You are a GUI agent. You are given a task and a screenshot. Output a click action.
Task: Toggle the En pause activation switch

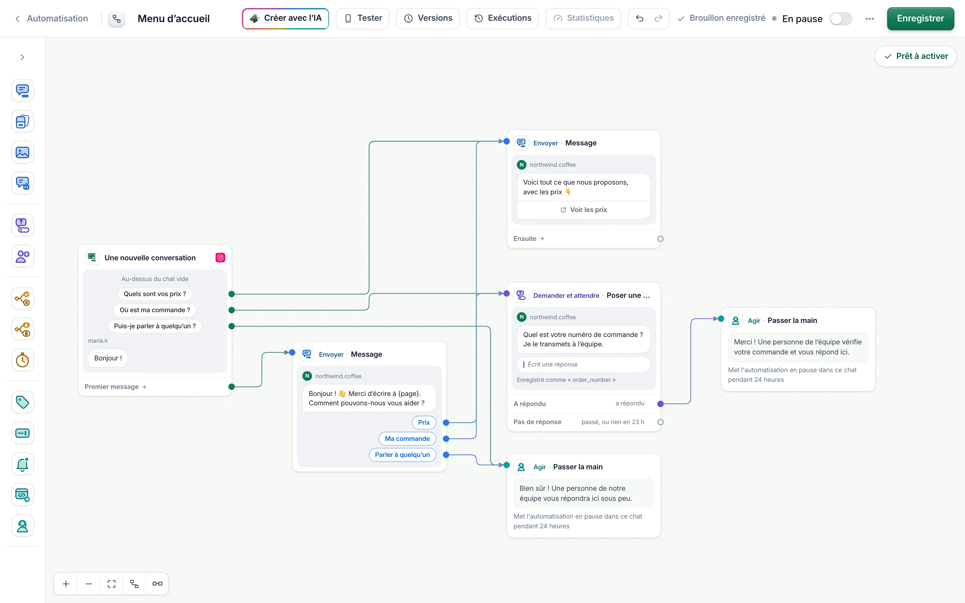[841, 19]
